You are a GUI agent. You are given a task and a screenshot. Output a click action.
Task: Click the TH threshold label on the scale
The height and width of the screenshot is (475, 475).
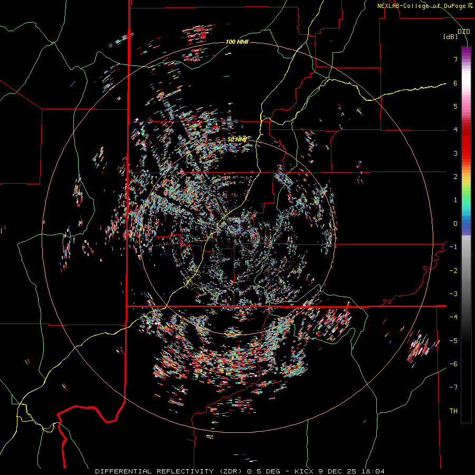(453, 411)
